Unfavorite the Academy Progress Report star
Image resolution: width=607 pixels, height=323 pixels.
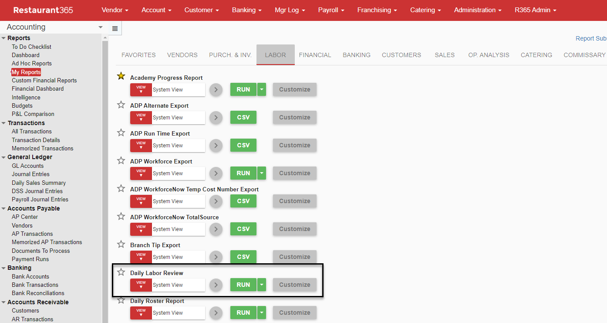coord(121,76)
